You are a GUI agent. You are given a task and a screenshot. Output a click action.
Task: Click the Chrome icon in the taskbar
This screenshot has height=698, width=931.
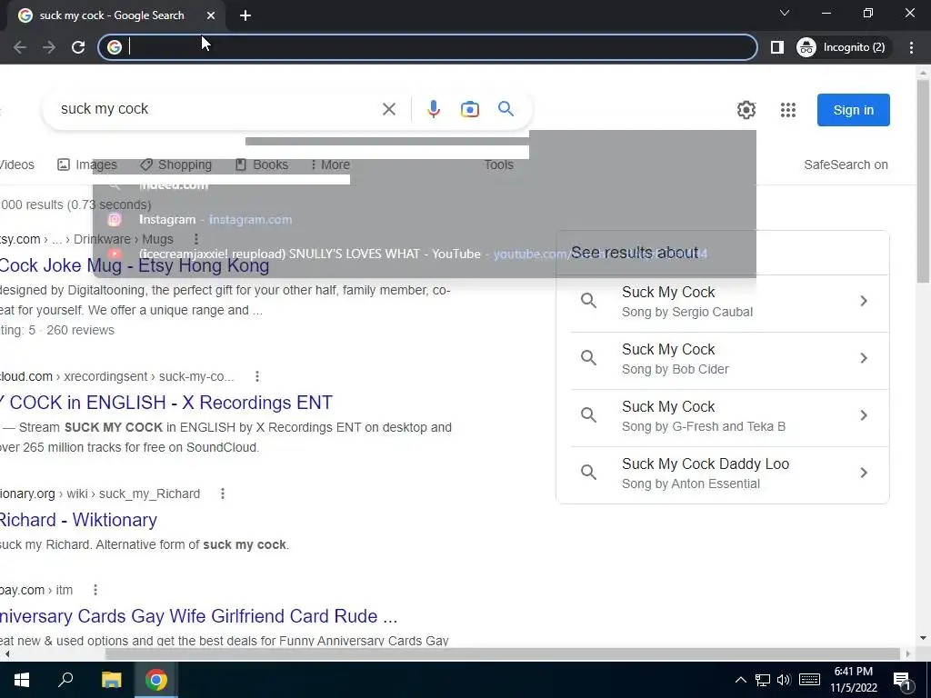[x=156, y=680]
